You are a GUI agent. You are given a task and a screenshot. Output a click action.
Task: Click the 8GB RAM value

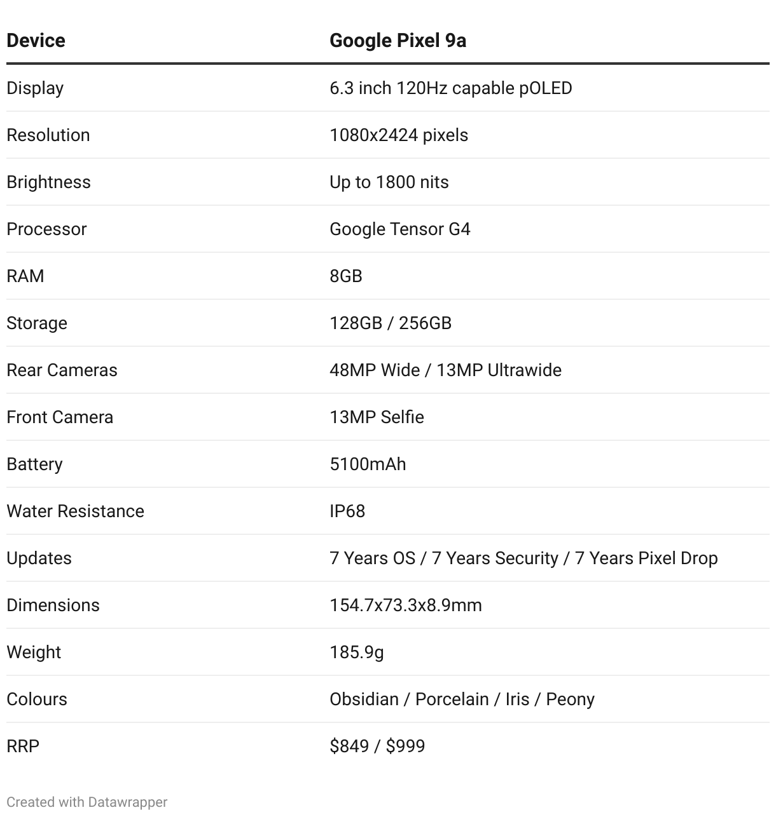click(x=346, y=276)
